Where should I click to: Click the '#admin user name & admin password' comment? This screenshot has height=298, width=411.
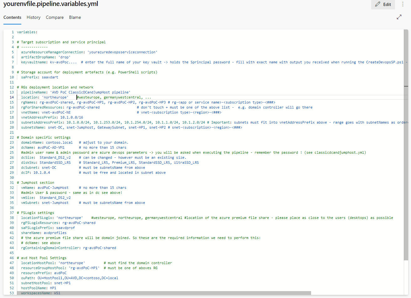point(194,152)
